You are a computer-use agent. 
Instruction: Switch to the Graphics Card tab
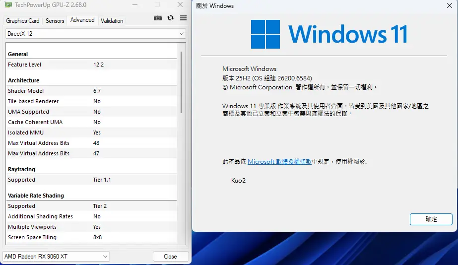coord(23,21)
